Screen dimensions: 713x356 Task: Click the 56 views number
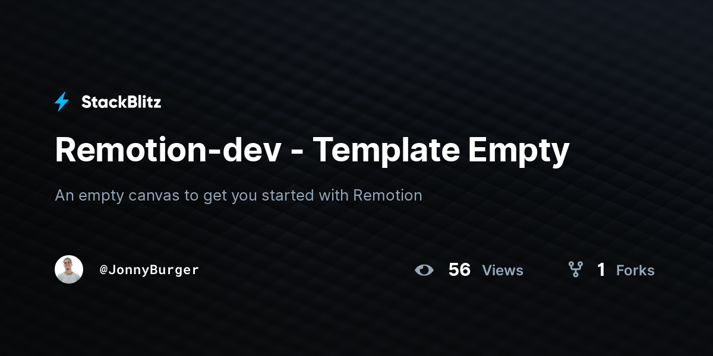459,270
